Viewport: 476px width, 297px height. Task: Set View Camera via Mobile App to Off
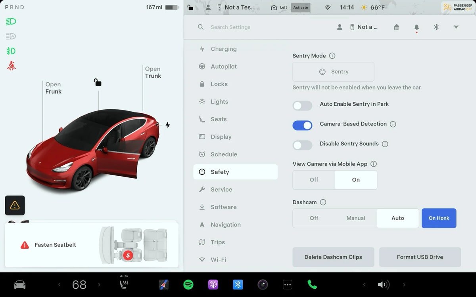(x=314, y=180)
